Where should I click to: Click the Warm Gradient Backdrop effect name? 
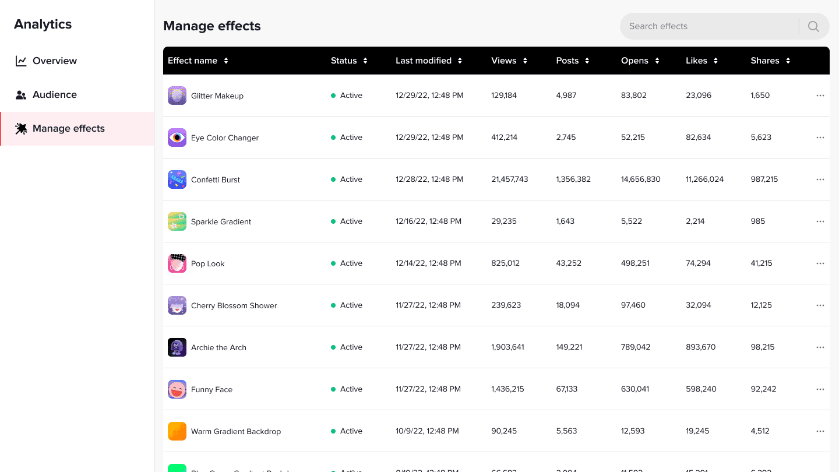pyautogui.click(x=236, y=432)
